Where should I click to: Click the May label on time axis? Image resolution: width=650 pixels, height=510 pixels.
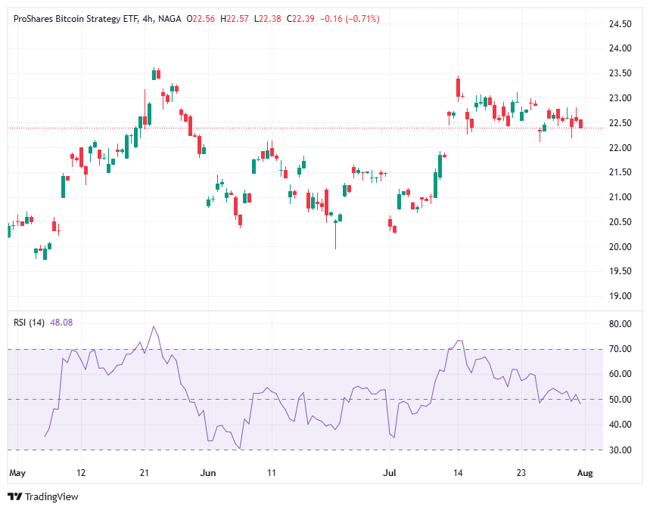[17, 472]
